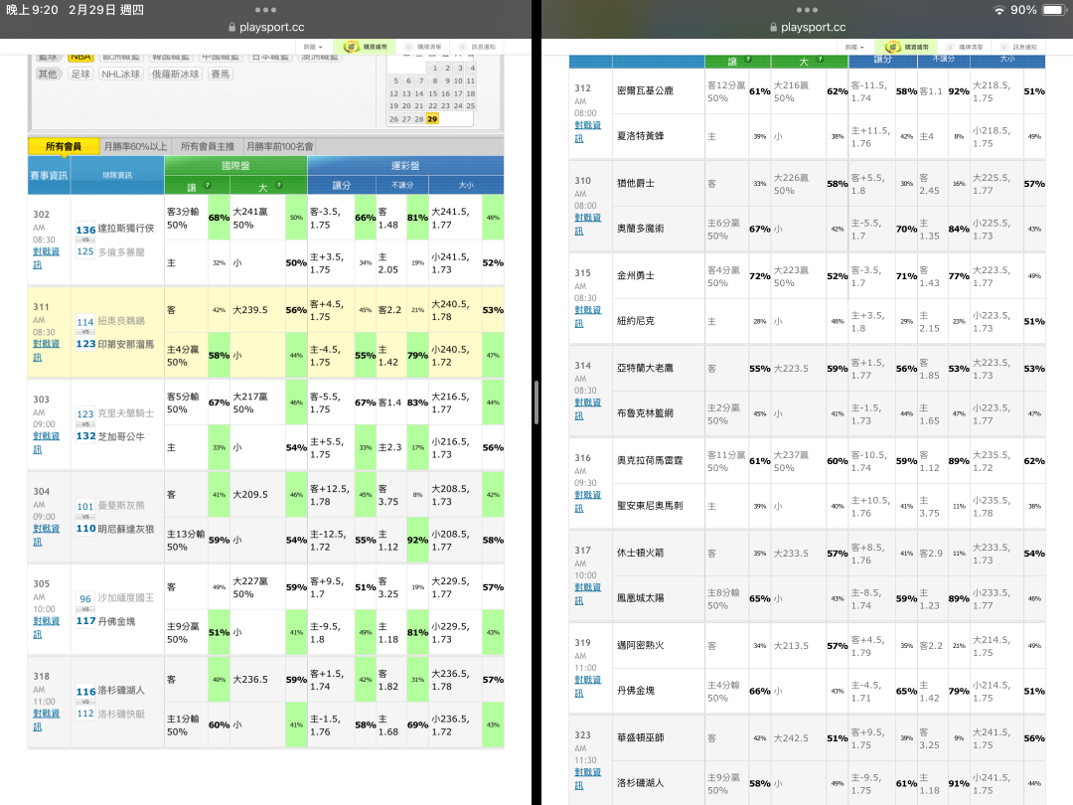Tap the Wi-Fi status icon
The height and width of the screenshot is (805, 1073).
999,10
